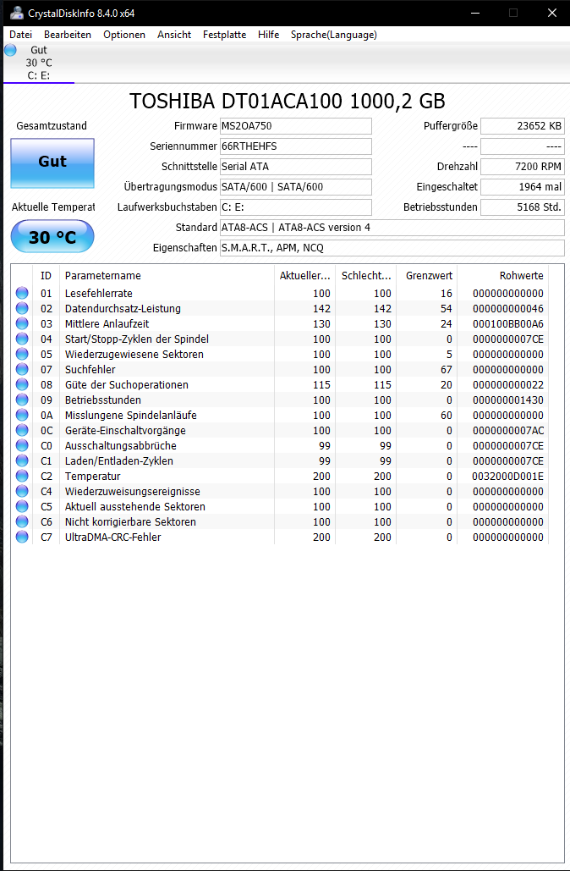Image resolution: width=570 pixels, height=871 pixels.
Task: Click status orb for Misslungene Spindelanläufe row
Action: pos(22,416)
